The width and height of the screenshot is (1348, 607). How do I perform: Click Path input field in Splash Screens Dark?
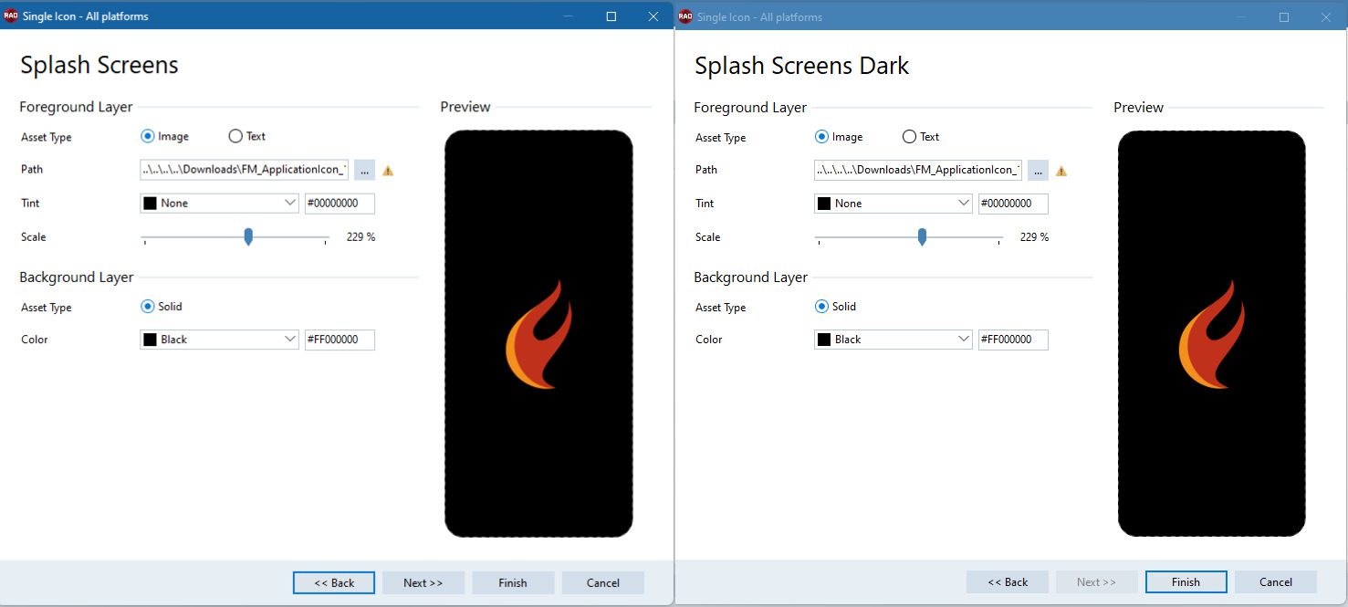point(917,170)
